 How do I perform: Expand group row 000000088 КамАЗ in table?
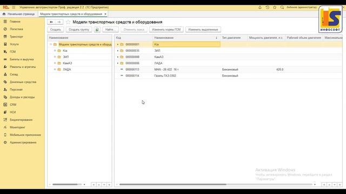(118, 57)
